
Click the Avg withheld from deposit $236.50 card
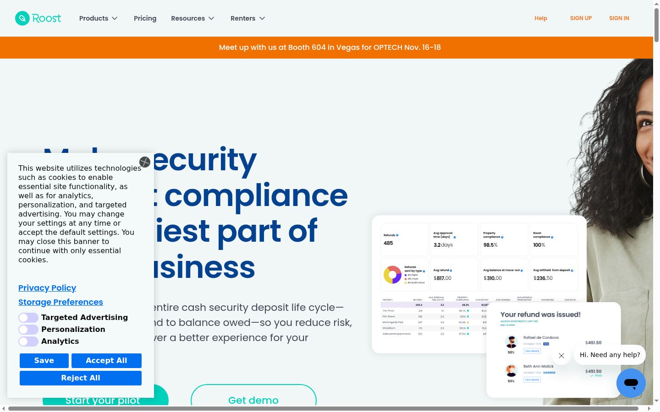(x=554, y=275)
